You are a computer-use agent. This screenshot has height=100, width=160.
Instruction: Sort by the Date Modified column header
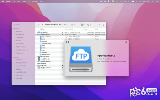69,29
